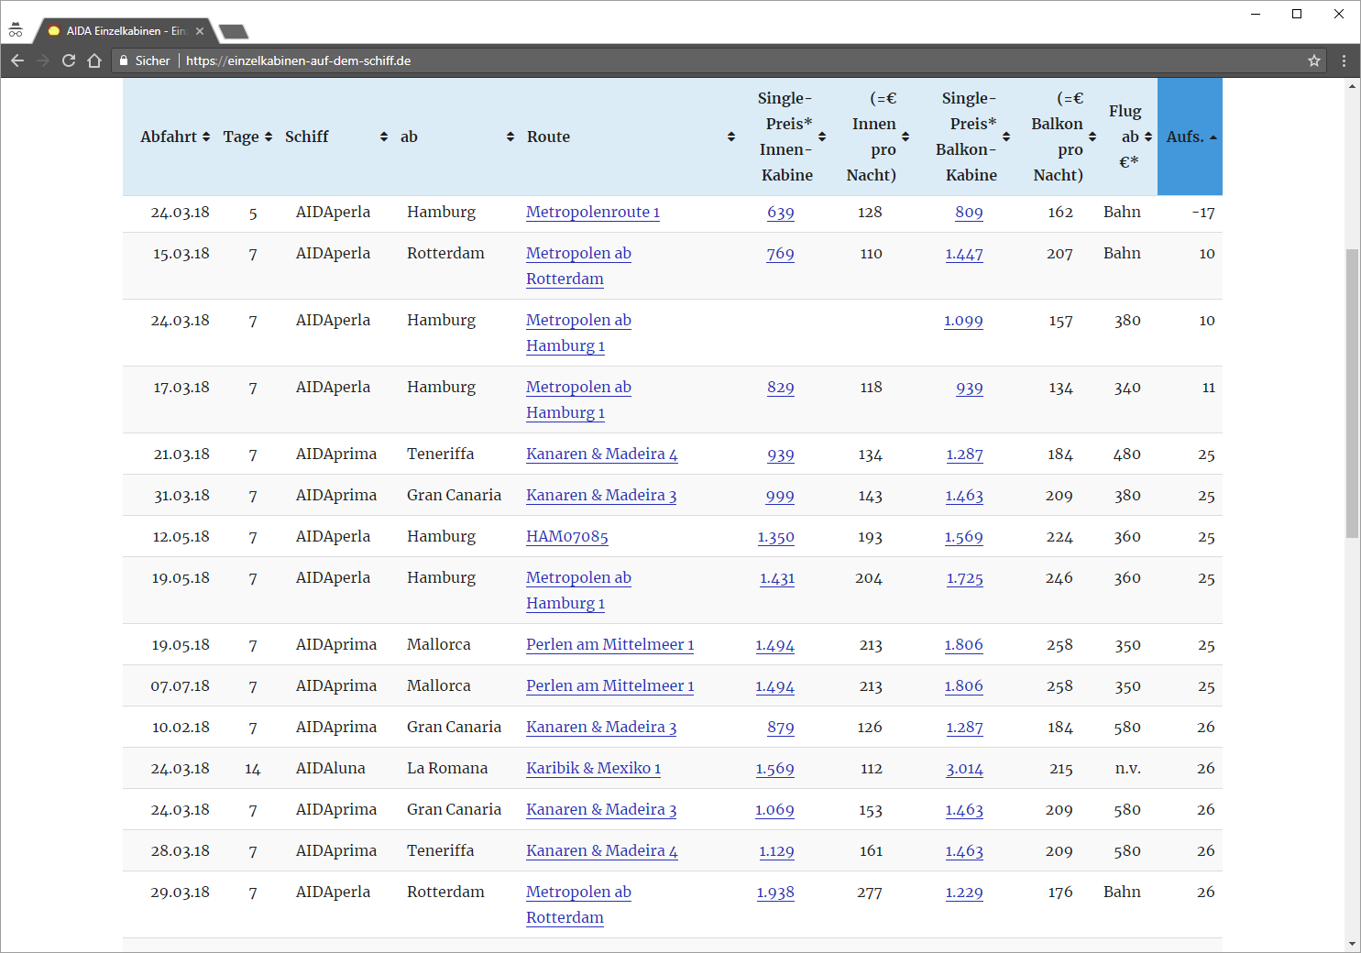Click the vertical scrollbar thumb
1361x953 pixels.
(x=1352, y=393)
